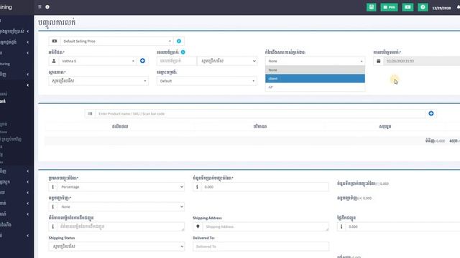460x258 pixels.
Task: Open the status select under customer field
Action: click(x=98, y=81)
